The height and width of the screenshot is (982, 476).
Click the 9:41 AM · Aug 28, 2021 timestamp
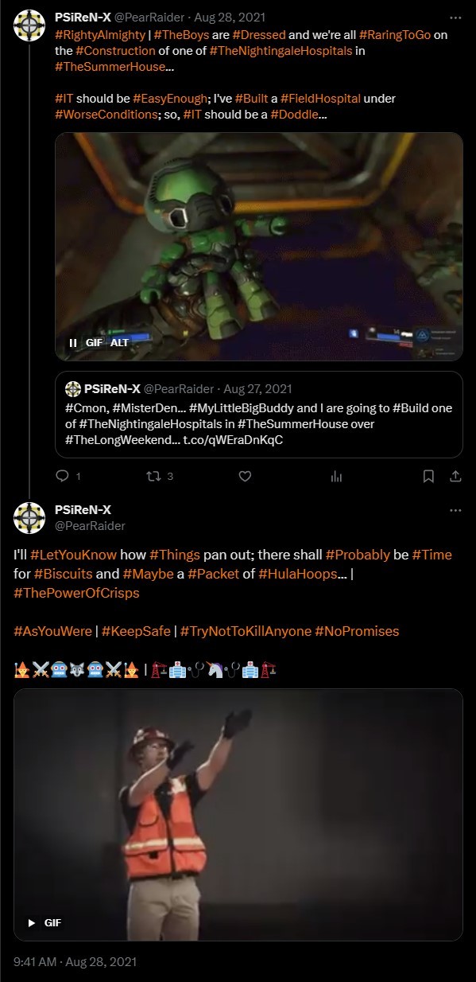pyautogui.click(x=75, y=961)
